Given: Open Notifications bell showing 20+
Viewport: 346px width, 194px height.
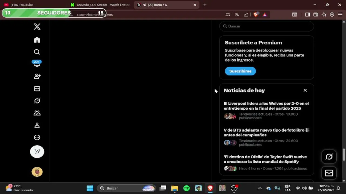Looking at the screenshot, I should coord(37,64).
